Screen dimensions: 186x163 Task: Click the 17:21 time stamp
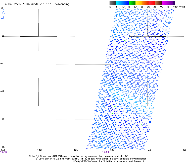tap(106, 152)
